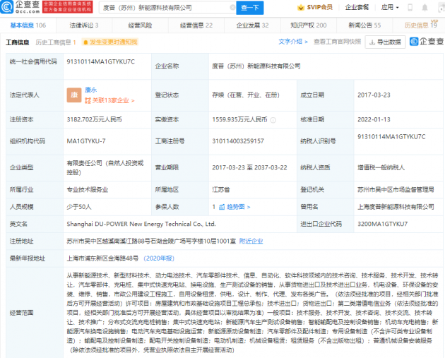The width and height of the screenshot is (445, 358).
Task: Click the related-companies icon under 康永
Action: tap(88, 100)
